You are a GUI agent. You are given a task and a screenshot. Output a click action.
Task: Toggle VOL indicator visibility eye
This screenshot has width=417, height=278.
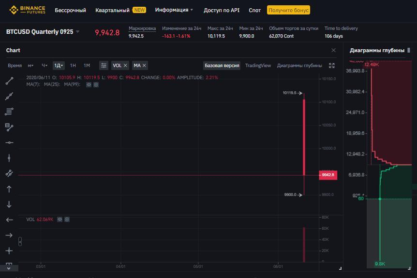tap(60, 220)
